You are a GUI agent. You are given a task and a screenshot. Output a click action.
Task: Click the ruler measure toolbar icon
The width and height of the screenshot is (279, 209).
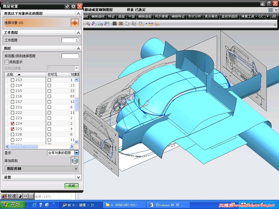(x=157, y=24)
